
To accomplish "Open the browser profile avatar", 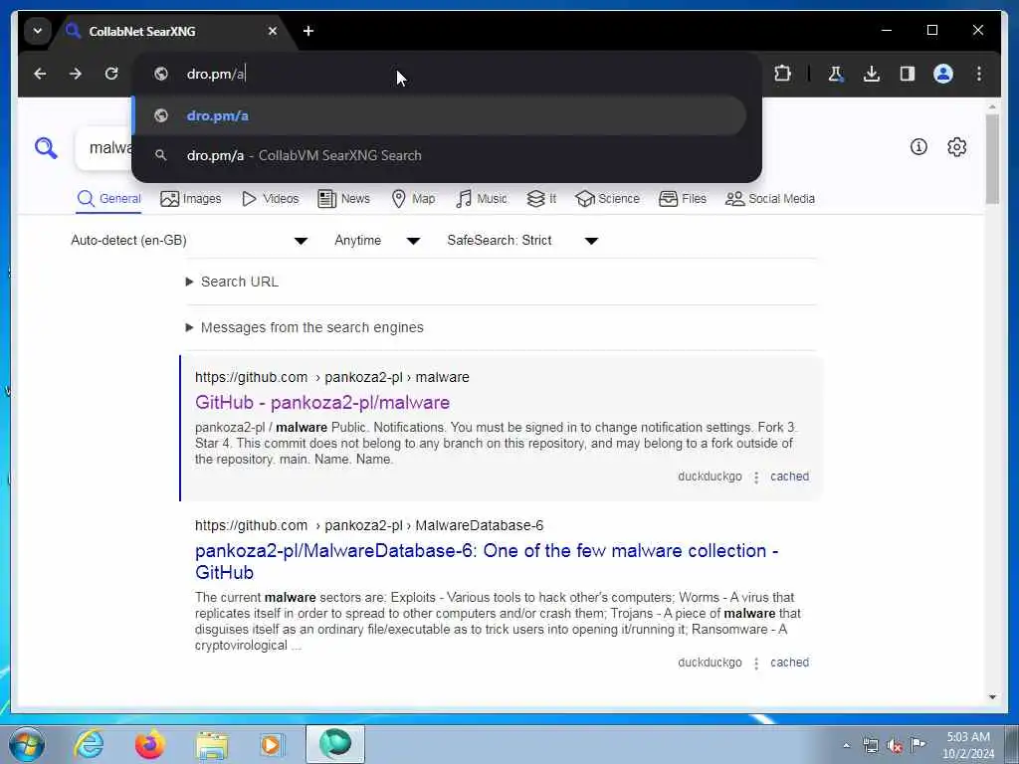I will (943, 74).
